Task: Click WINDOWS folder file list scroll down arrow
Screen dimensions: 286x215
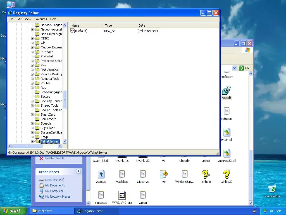Action: (251, 203)
